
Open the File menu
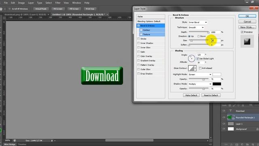[x=6, y=3]
